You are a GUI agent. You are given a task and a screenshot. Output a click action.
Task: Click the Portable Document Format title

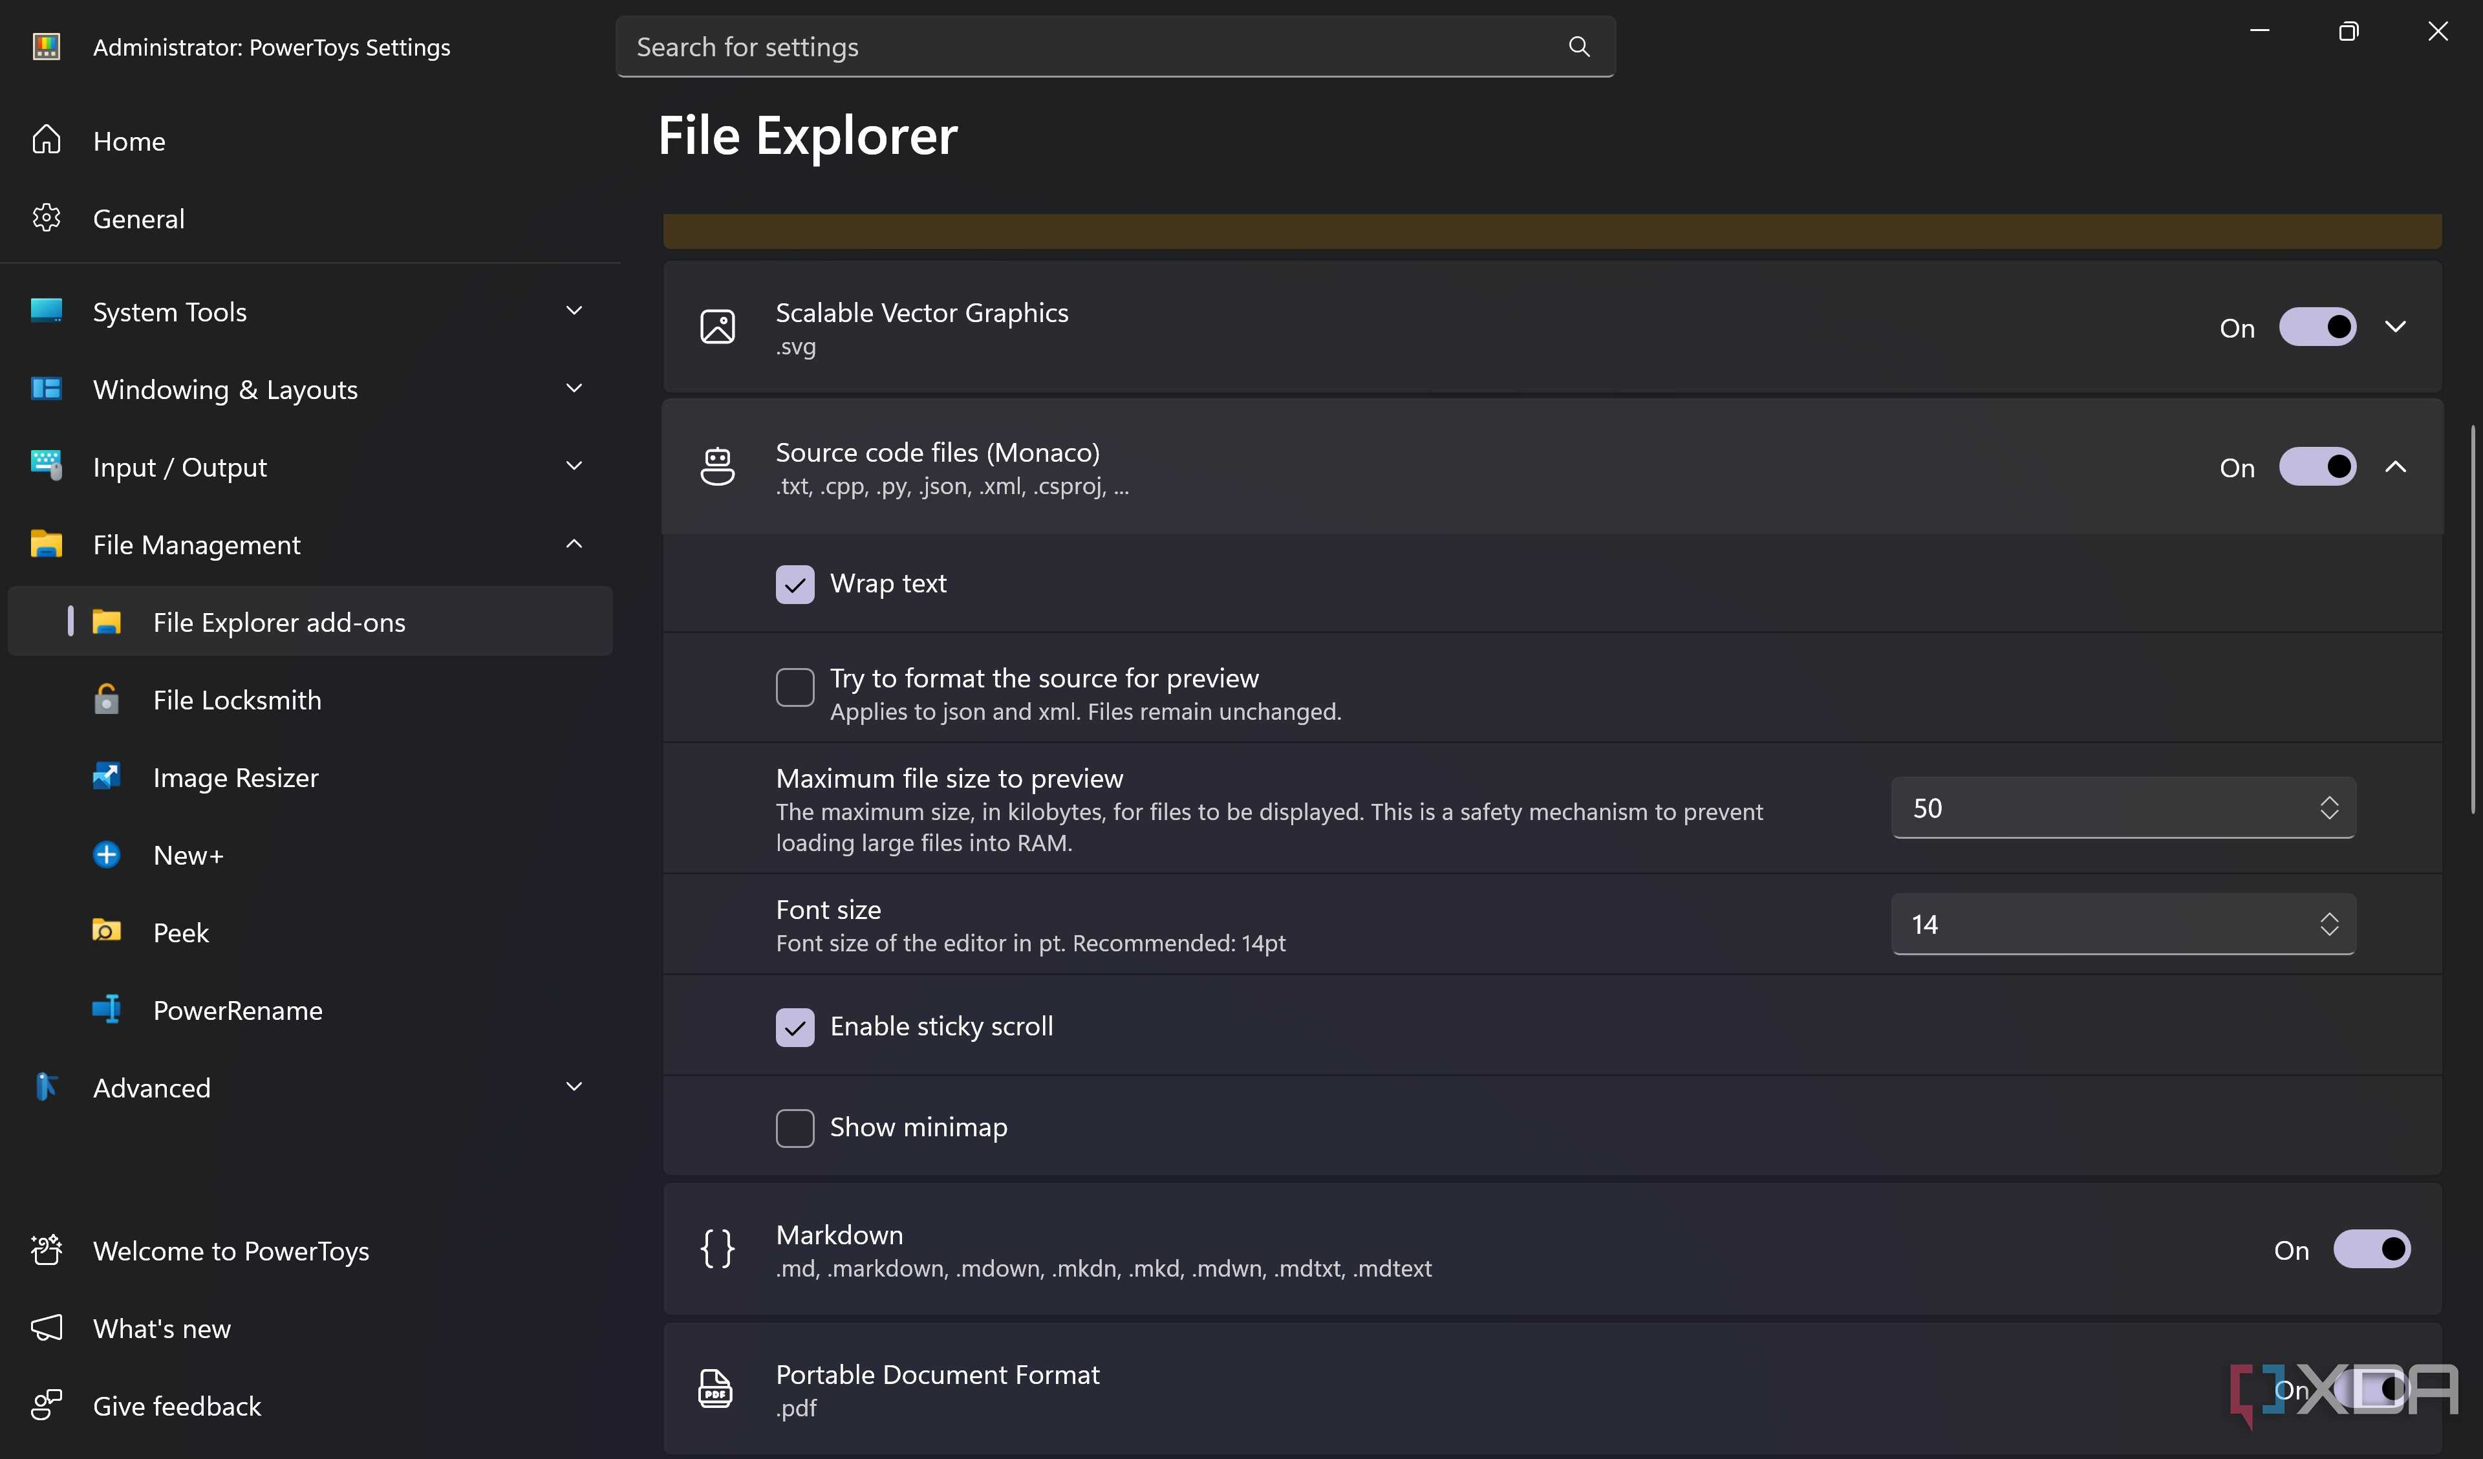(937, 1374)
